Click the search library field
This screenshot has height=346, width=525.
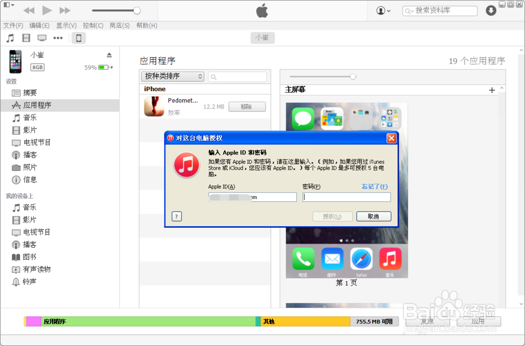coord(440,11)
